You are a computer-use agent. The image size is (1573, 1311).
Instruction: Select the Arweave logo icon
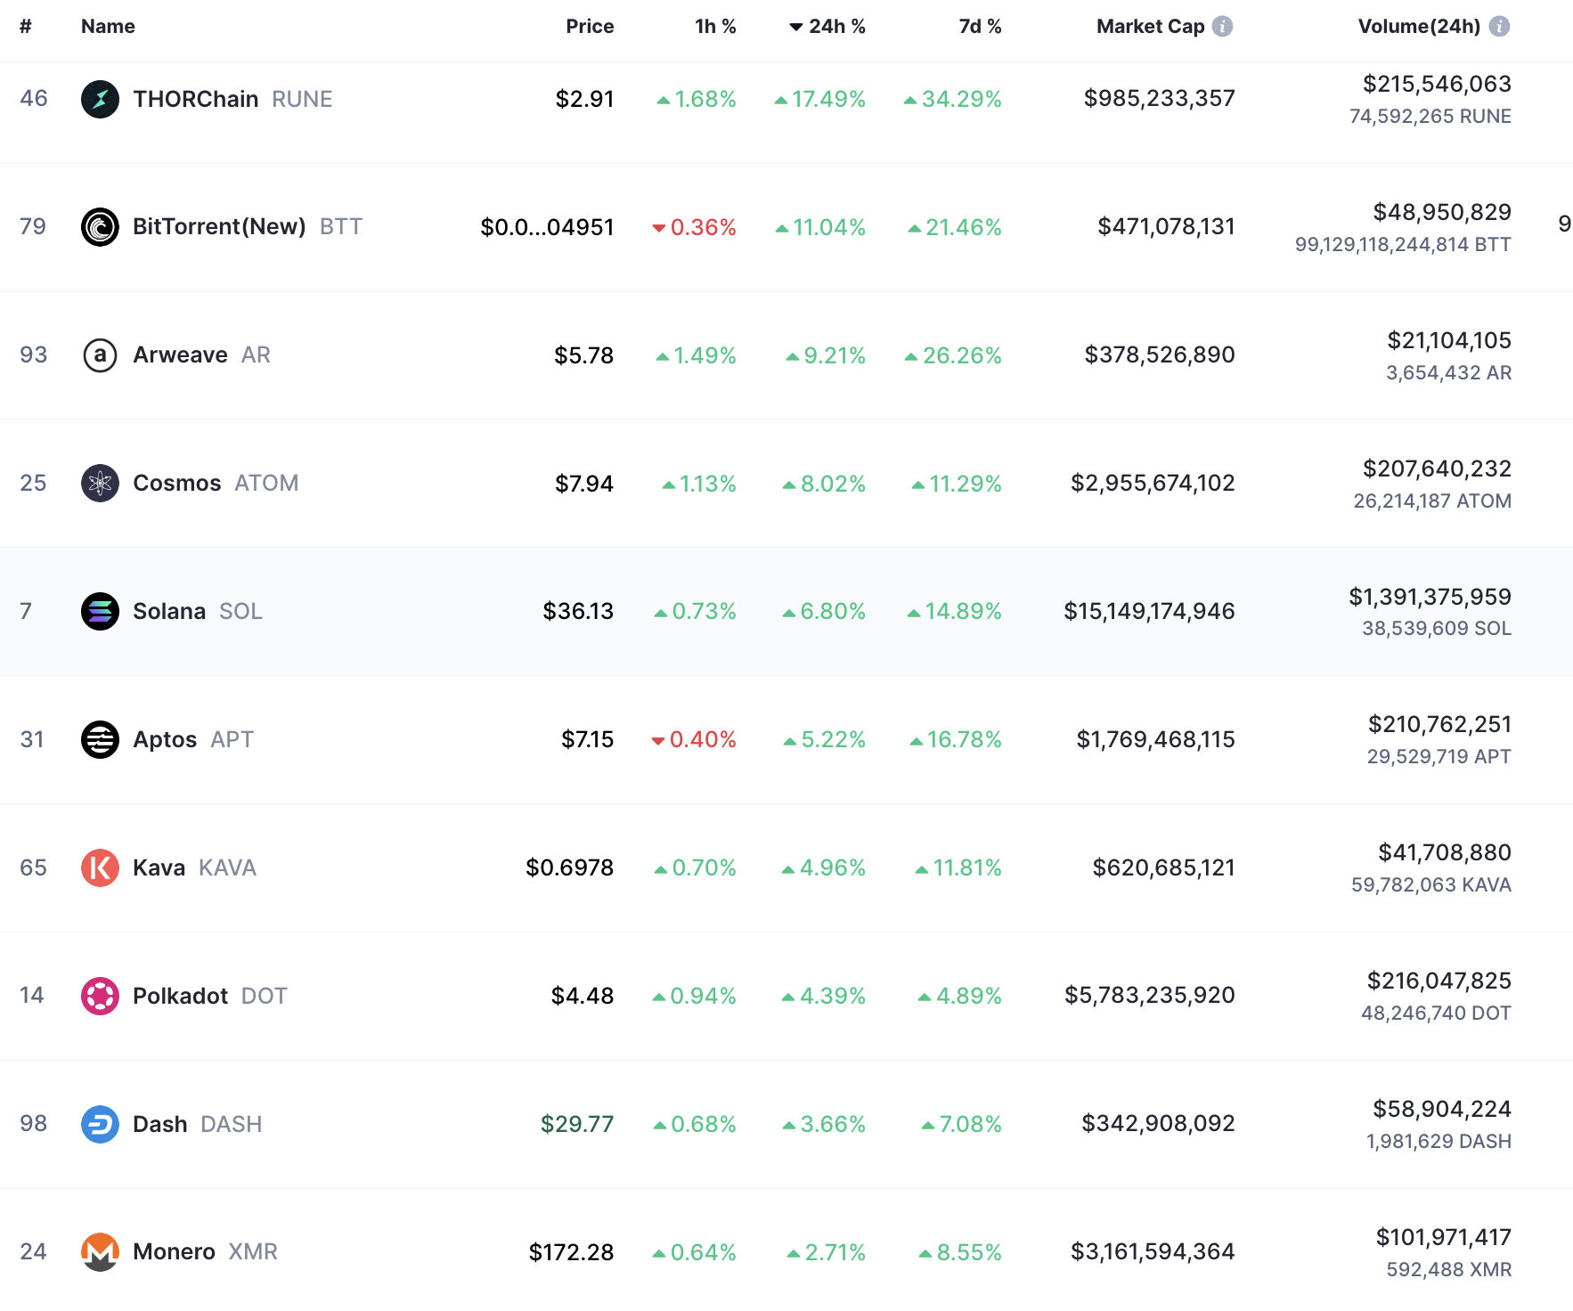[100, 355]
